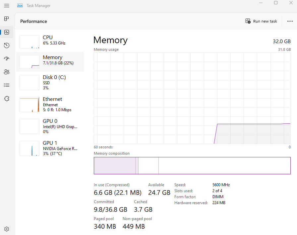The image size is (297, 235).
Task: Click the Memory usage graph
Action: [x=192, y=98]
